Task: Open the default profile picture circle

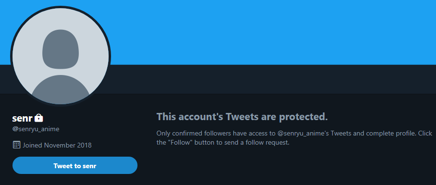Action: pyautogui.click(x=61, y=56)
